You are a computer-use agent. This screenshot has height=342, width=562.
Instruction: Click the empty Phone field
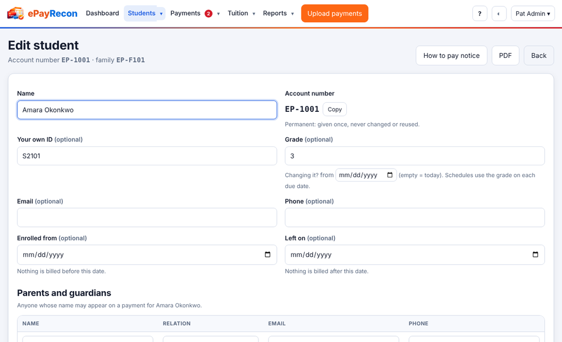[414, 218]
